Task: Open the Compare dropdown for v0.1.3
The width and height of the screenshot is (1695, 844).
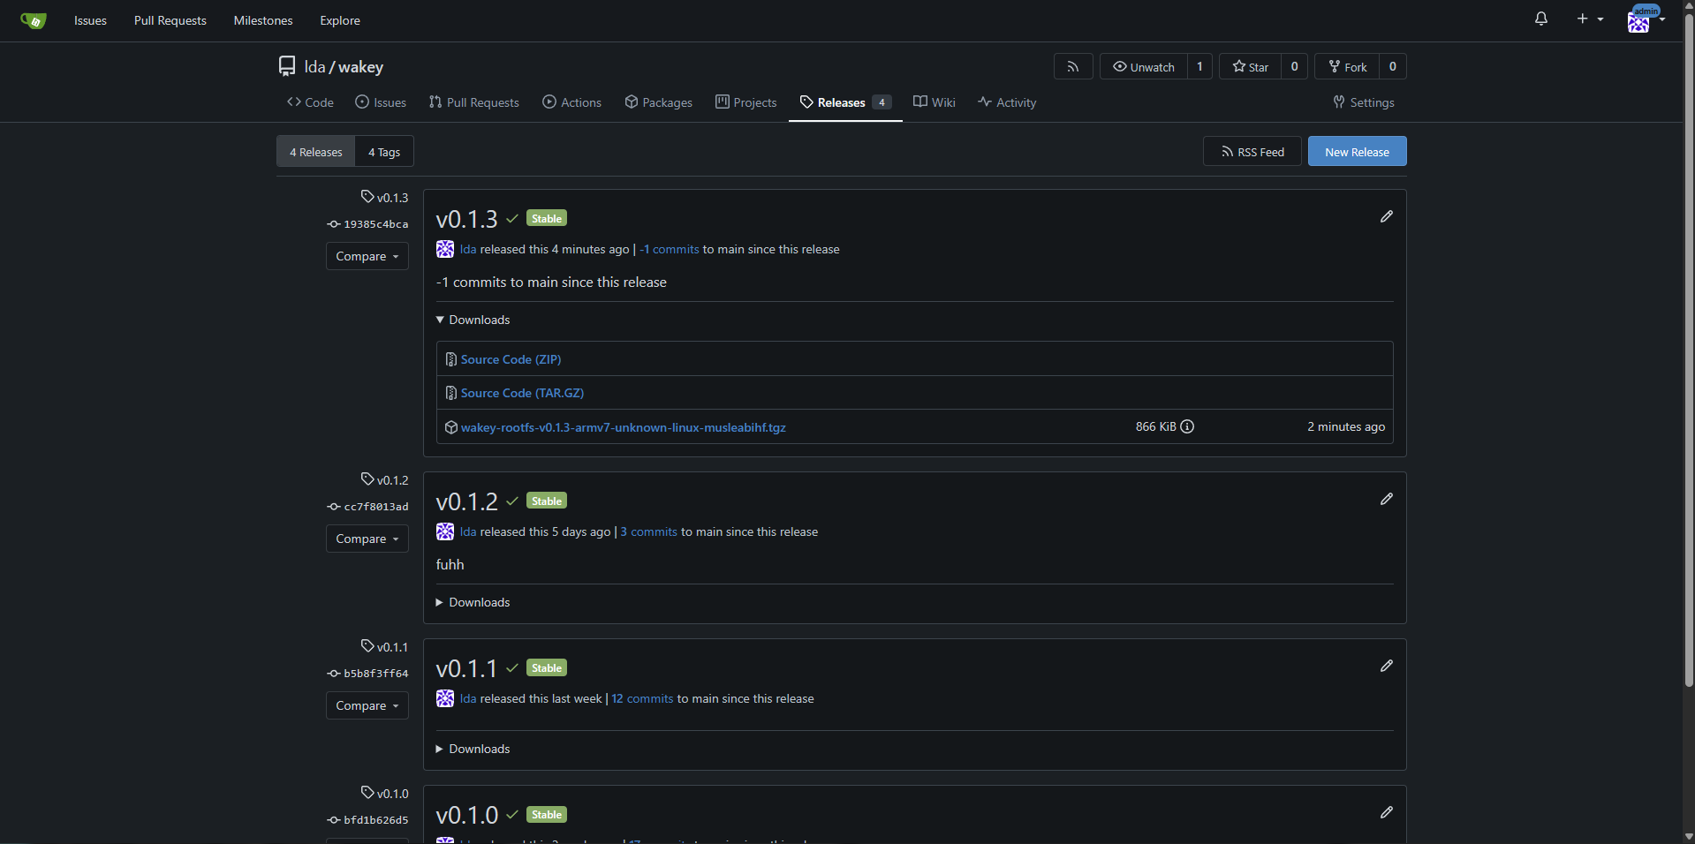Action: (x=367, y=256)
